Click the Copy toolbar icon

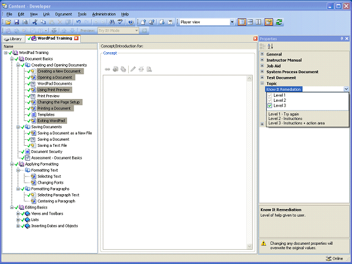point(43,22)
